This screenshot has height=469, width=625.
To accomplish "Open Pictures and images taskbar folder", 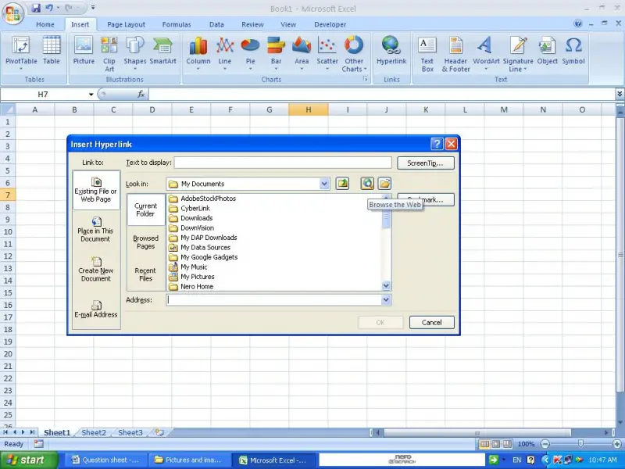I will (x=189, y=460).
